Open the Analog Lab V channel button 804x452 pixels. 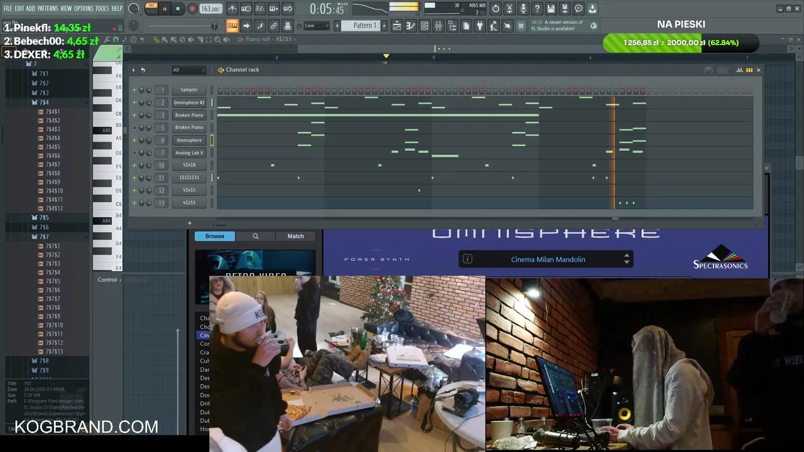tap(189, 153)
